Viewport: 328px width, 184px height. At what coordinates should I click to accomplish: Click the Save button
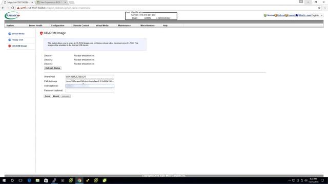click(48, 96)
